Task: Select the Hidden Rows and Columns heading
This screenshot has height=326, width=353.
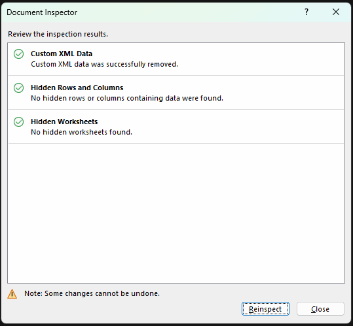Action: [77, 88]
